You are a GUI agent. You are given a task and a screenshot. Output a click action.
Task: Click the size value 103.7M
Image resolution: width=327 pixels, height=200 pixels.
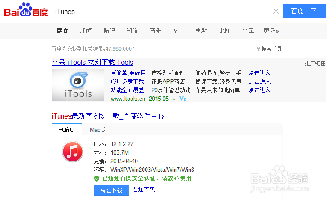(x=120, y=152)
